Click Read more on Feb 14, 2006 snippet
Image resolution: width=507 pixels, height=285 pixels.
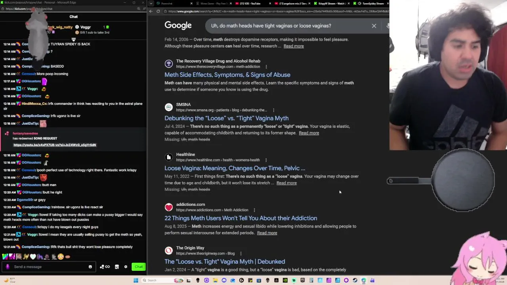(294, 46)
